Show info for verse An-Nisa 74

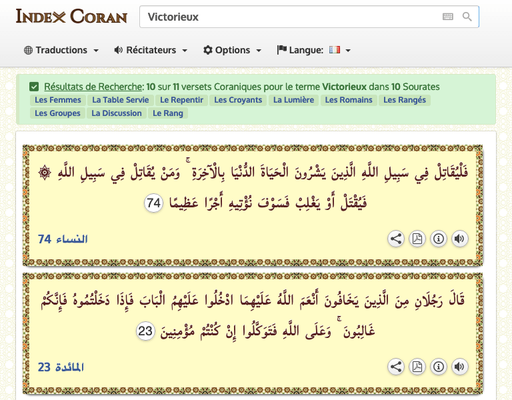click(x=438, y=239)
